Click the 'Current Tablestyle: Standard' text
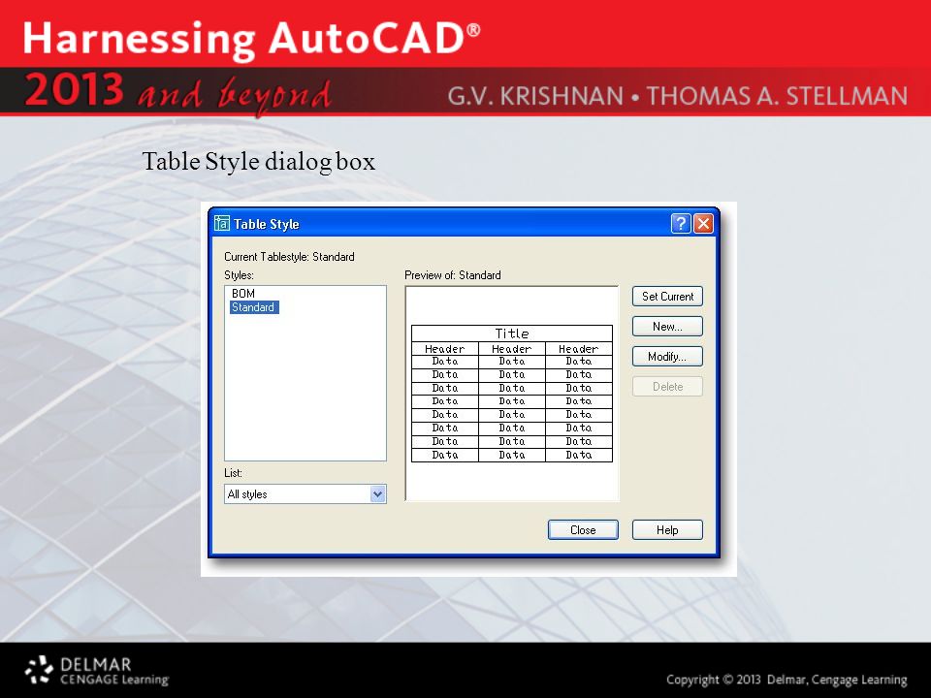The height and width of the screenshot is (698, 931). 289,256
